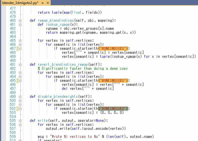
Task: Click line number 492
Action: click(13, 69)
